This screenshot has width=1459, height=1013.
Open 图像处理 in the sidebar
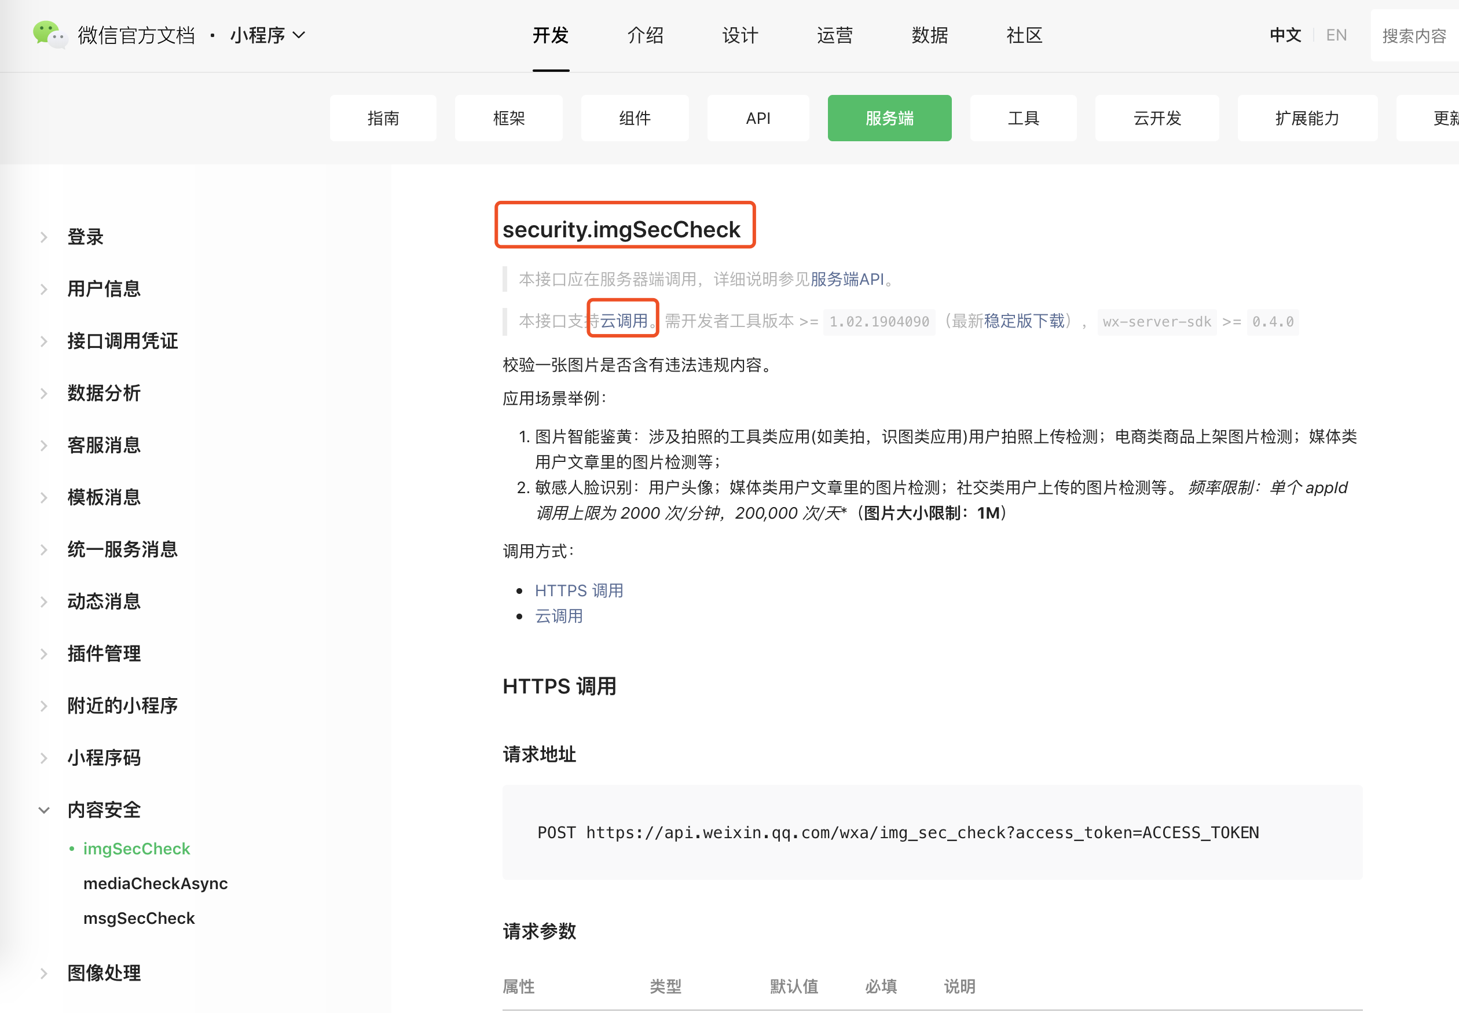[x=104, y=974]
